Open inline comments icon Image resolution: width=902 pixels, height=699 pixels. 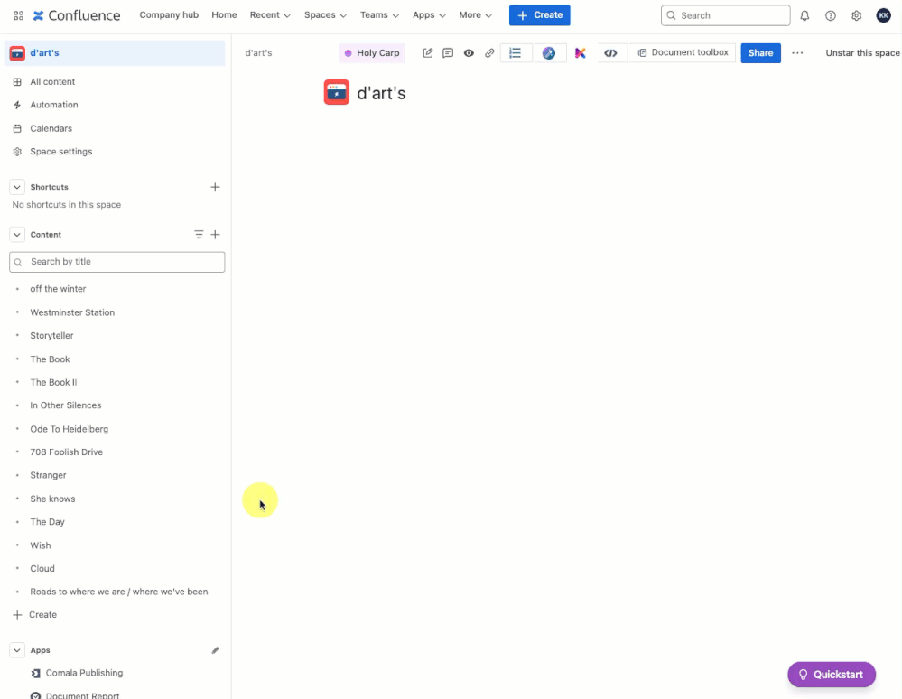pyautogui.click(x=447, y=52)
